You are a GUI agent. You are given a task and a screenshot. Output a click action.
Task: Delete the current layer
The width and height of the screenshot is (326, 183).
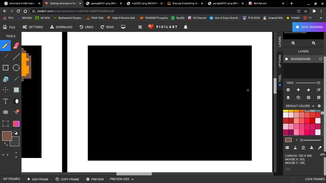coord(288,98)
